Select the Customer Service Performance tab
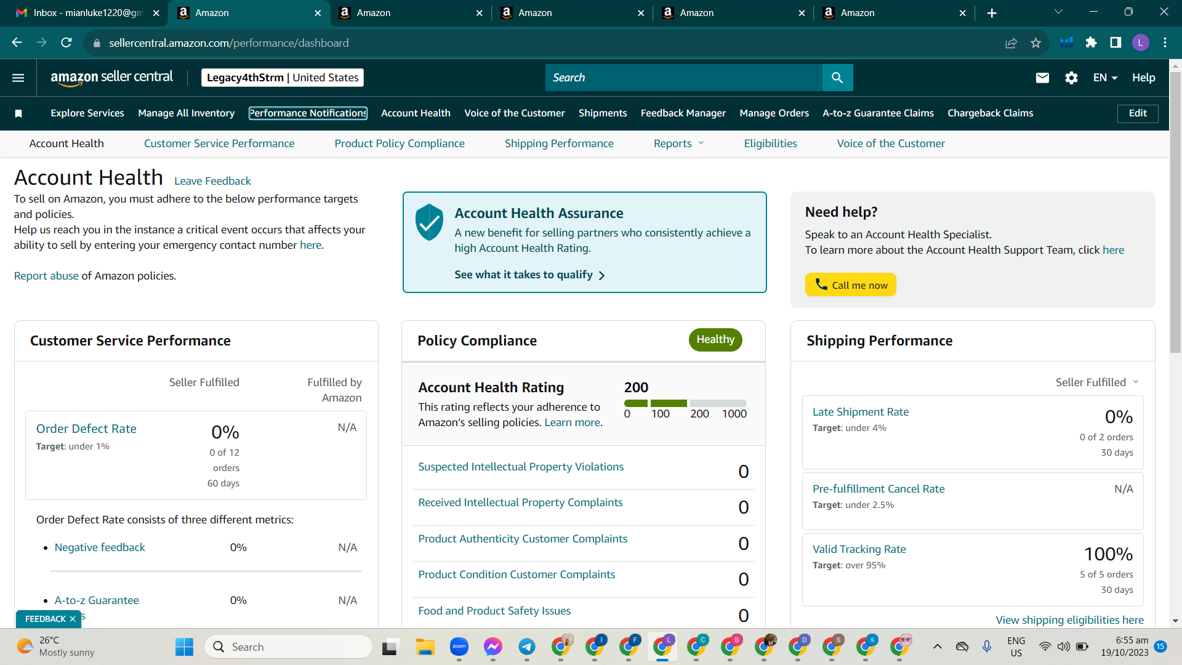 tap(219, 143)
